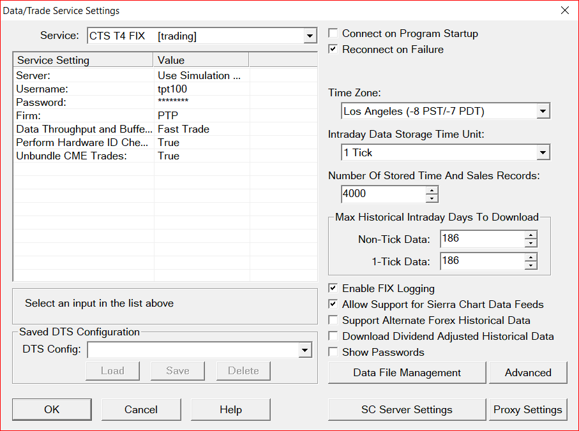Viewport: 579px width, 431px height.
Task: Decrease Stored Time And Sales Records value
Action: [432, 198]
